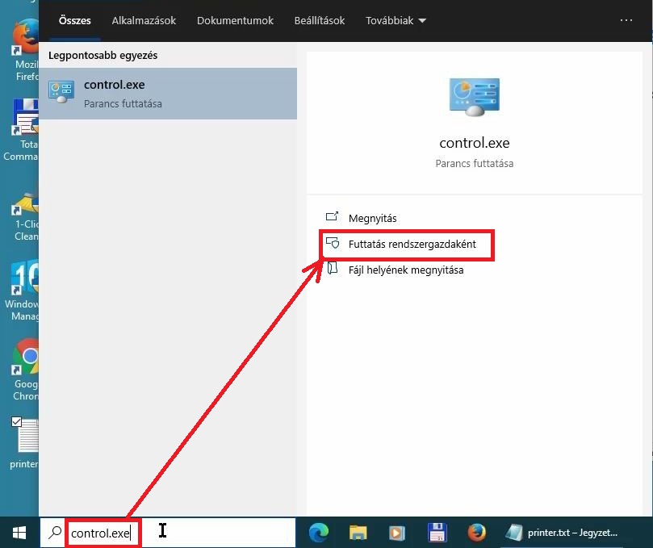Select the printer text file on desktop
653x548 pixels.
24,443
